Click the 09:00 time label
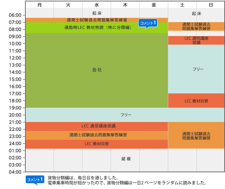This screenshot has height=189, width=225. (15, 36)
